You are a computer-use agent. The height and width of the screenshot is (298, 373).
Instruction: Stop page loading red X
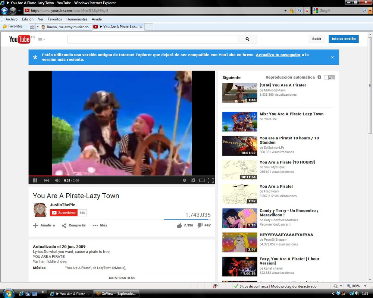click(x=307, y=11)
